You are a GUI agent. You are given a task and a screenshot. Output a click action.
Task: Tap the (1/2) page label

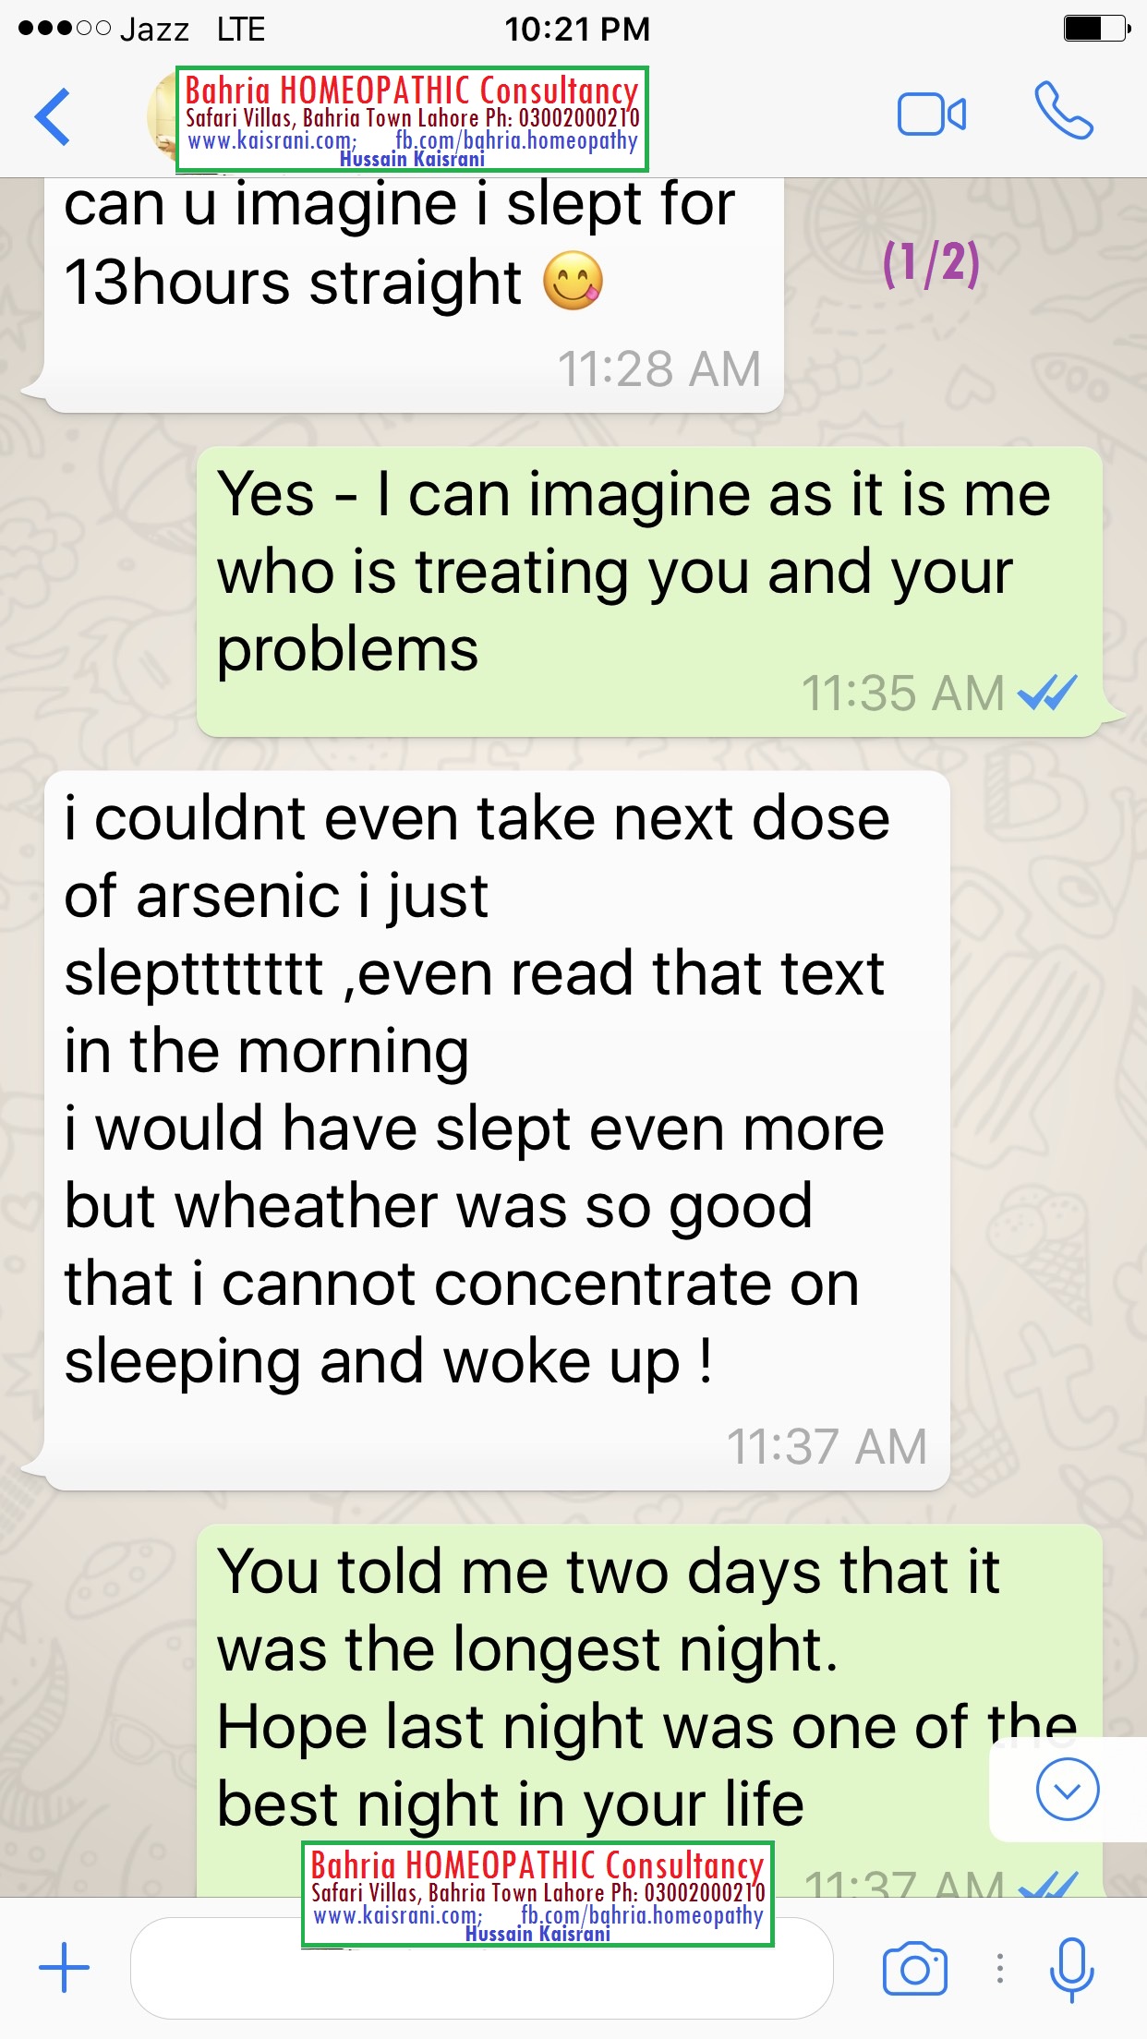coord(931,263)
